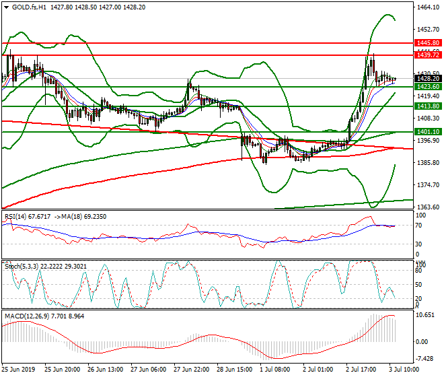The width and height of the screenshot is (444, 377).
Task: Select the MACD zero level 0.00
Action: click(422, 342)
